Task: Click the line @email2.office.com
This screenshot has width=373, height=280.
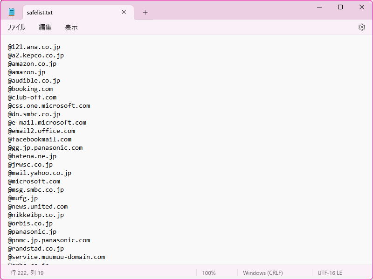Action: (41, 131)
